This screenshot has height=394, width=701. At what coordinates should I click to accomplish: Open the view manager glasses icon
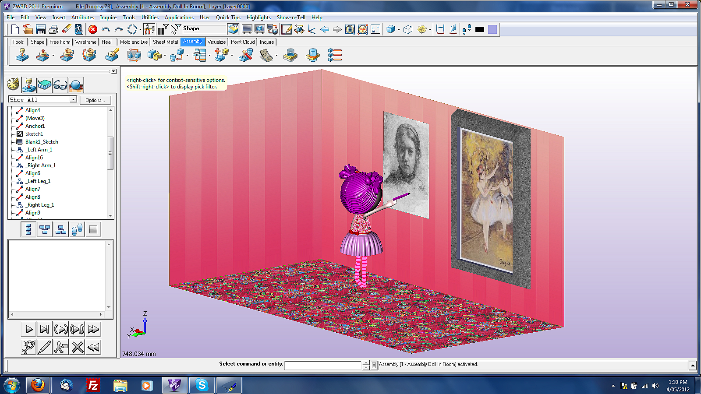60,84
